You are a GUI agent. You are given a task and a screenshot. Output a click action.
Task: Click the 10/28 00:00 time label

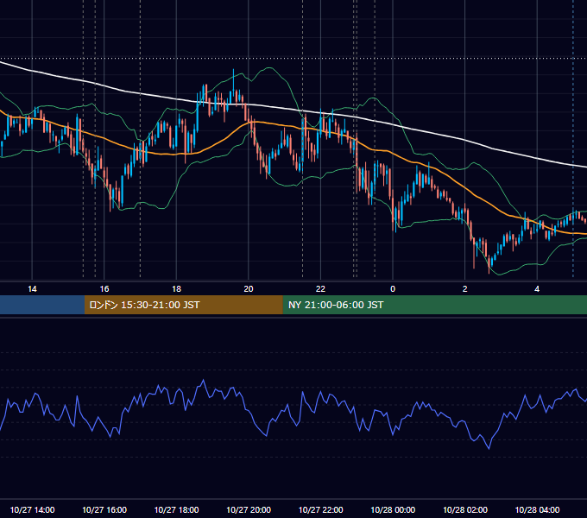click(x=393, y=509)
